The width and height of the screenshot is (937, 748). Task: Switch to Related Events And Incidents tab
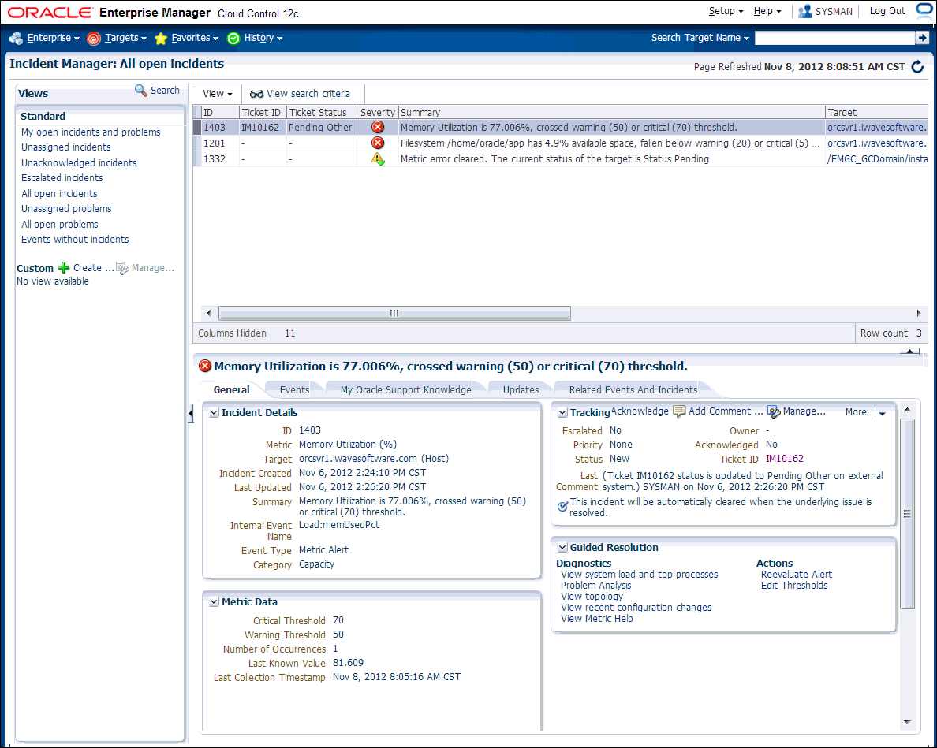click(x=633, y=390)
